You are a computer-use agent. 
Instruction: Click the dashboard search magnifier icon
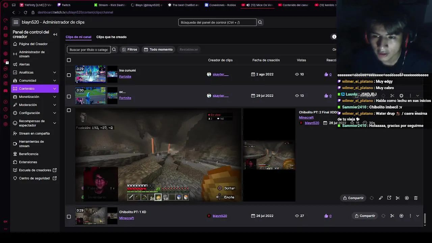point(260,22)
